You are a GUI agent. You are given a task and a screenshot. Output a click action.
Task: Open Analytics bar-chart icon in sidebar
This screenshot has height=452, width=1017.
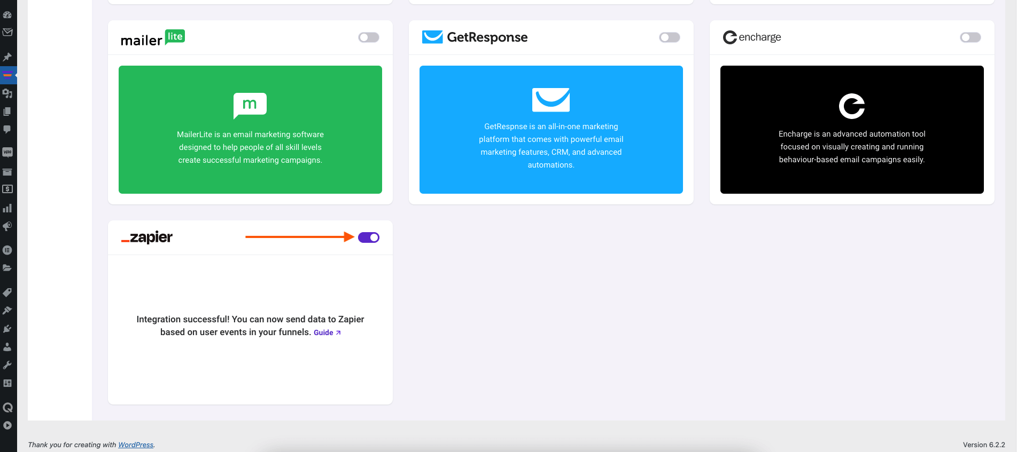7,208
